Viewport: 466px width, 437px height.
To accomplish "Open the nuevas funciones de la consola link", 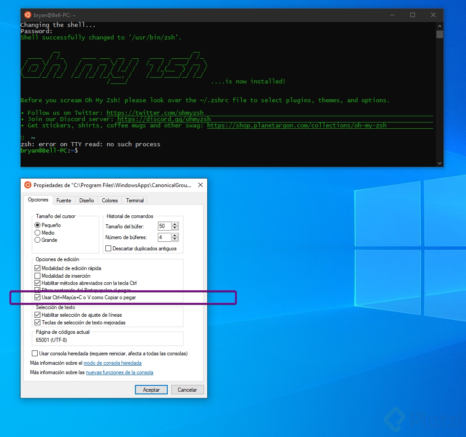I will tap(119, 372).
